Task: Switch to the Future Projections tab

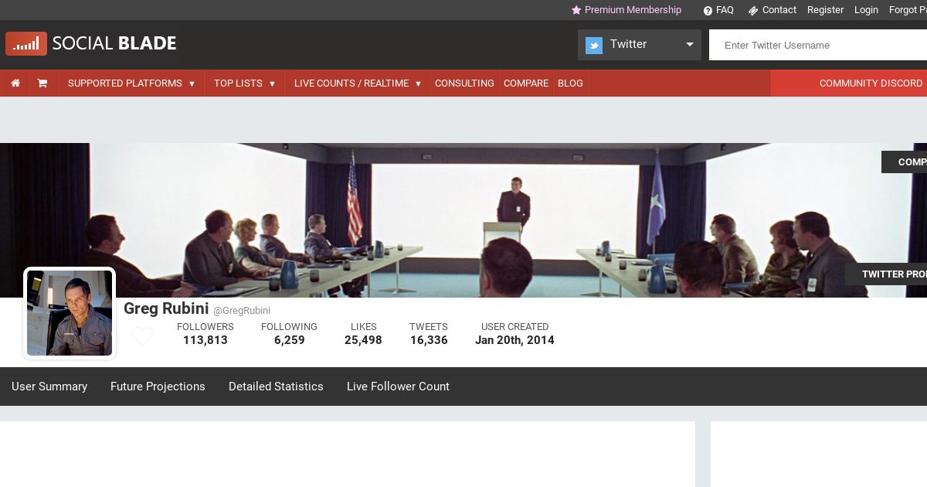Action: click(158, 387)
